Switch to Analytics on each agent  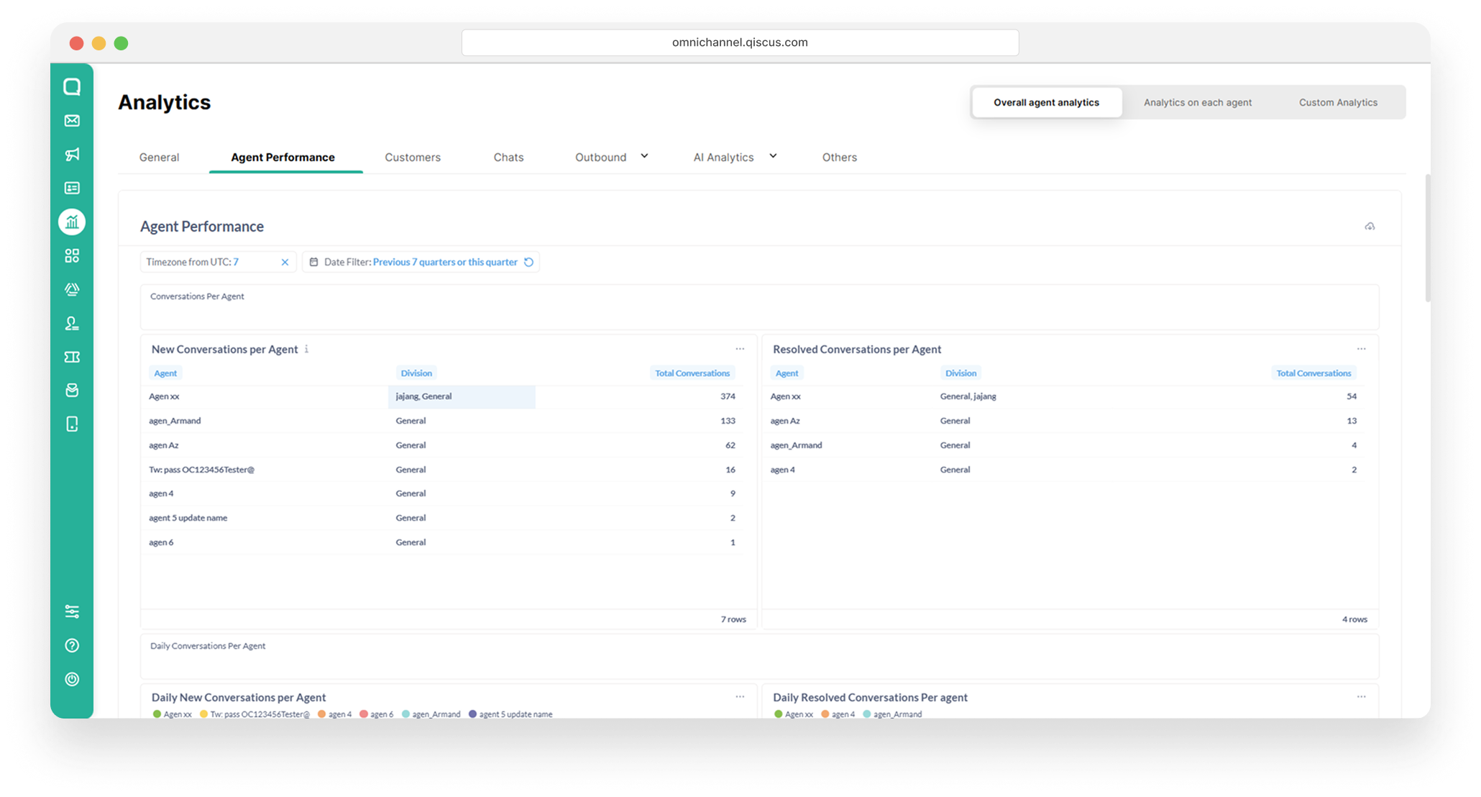click(x=1198, y=102)
